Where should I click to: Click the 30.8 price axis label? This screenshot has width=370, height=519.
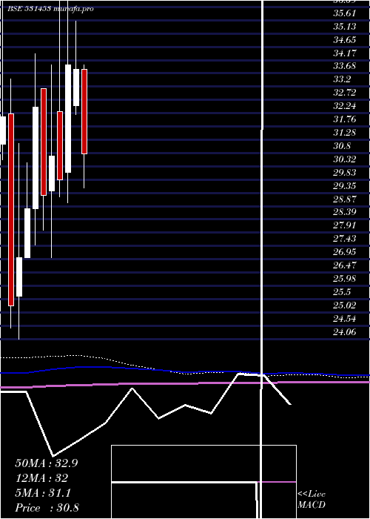tap(342, 145)
